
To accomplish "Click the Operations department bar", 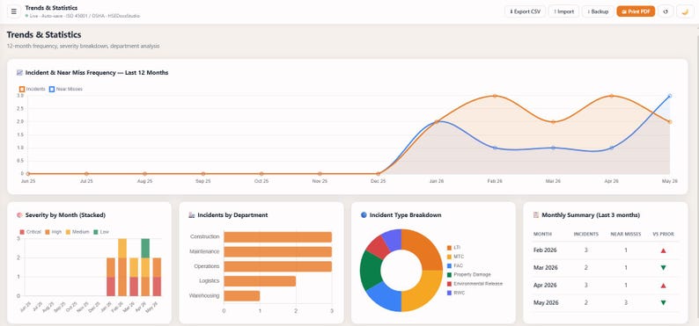I will [x=277, y=266].
